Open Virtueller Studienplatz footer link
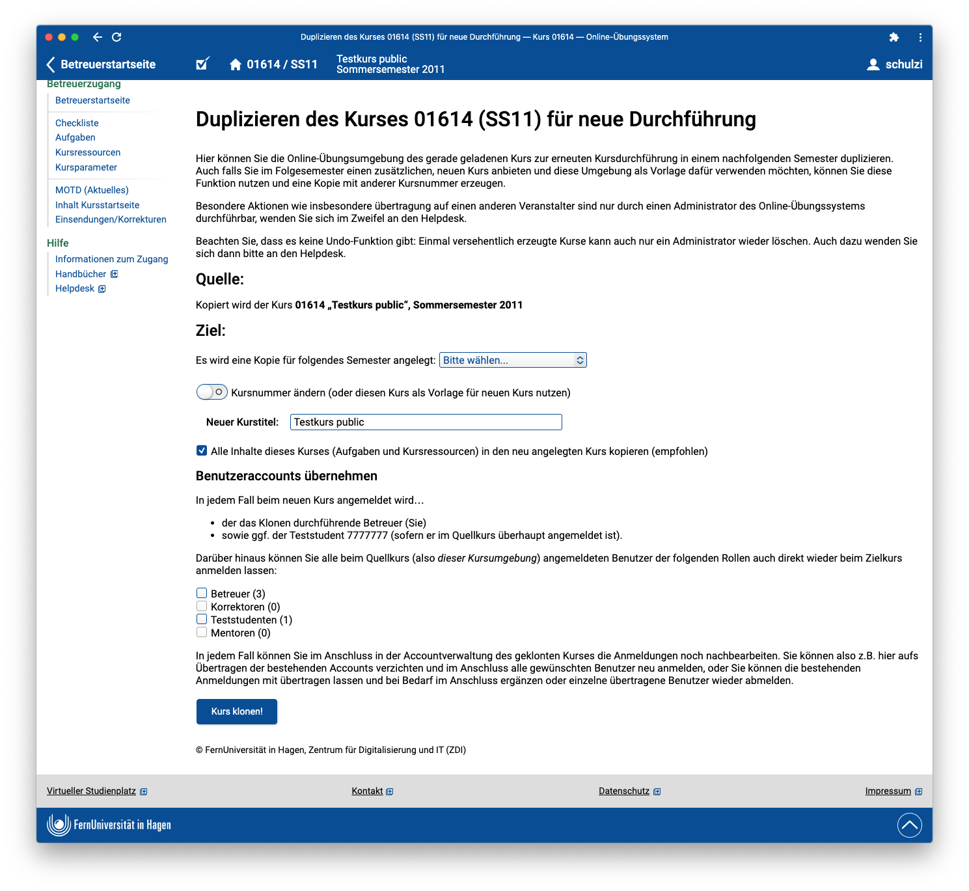Screen dimensions: 969x891 tap(91, 791)
